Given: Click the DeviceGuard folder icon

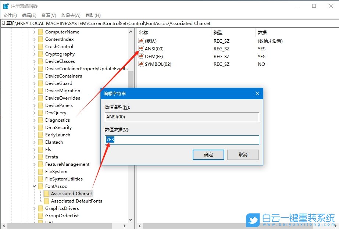Looking at the screenshot, I should (x=40, y=83).
